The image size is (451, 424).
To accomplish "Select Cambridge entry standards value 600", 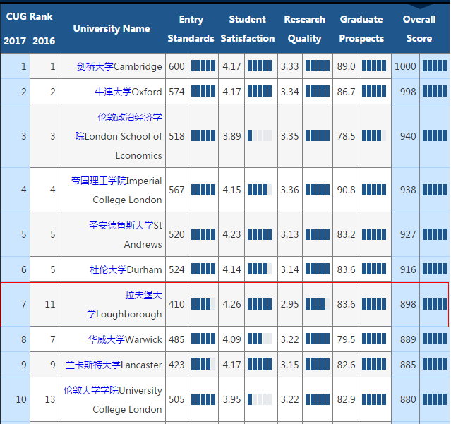I will coord(176,66).
